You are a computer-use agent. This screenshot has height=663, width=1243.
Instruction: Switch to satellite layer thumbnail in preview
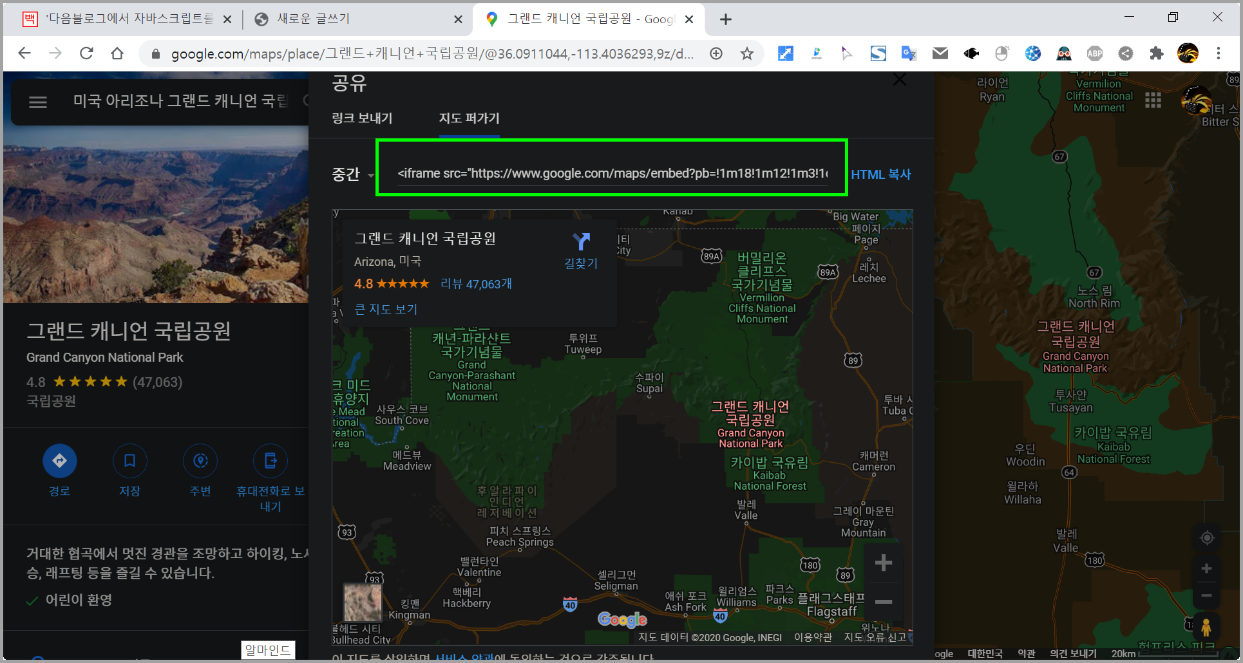(363, 602)
